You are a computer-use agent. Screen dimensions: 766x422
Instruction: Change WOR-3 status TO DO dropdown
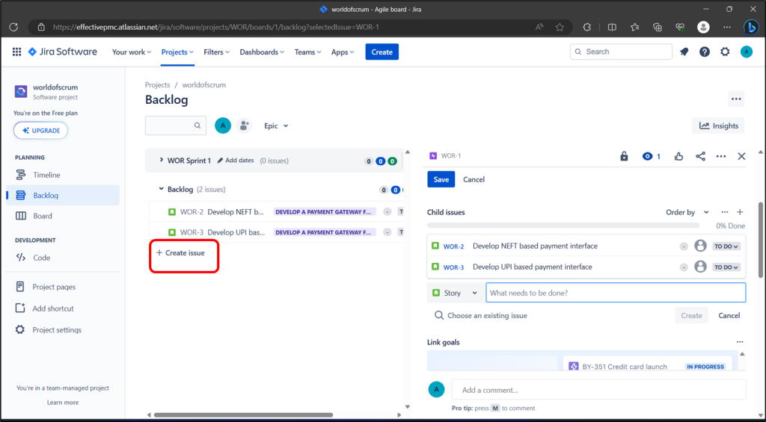(x=726, y=267)
